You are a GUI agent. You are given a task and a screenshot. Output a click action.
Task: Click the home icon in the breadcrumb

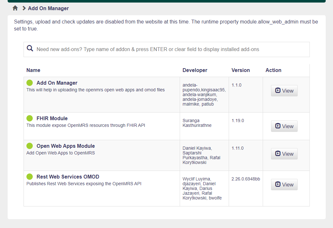(x=15, y=8)
